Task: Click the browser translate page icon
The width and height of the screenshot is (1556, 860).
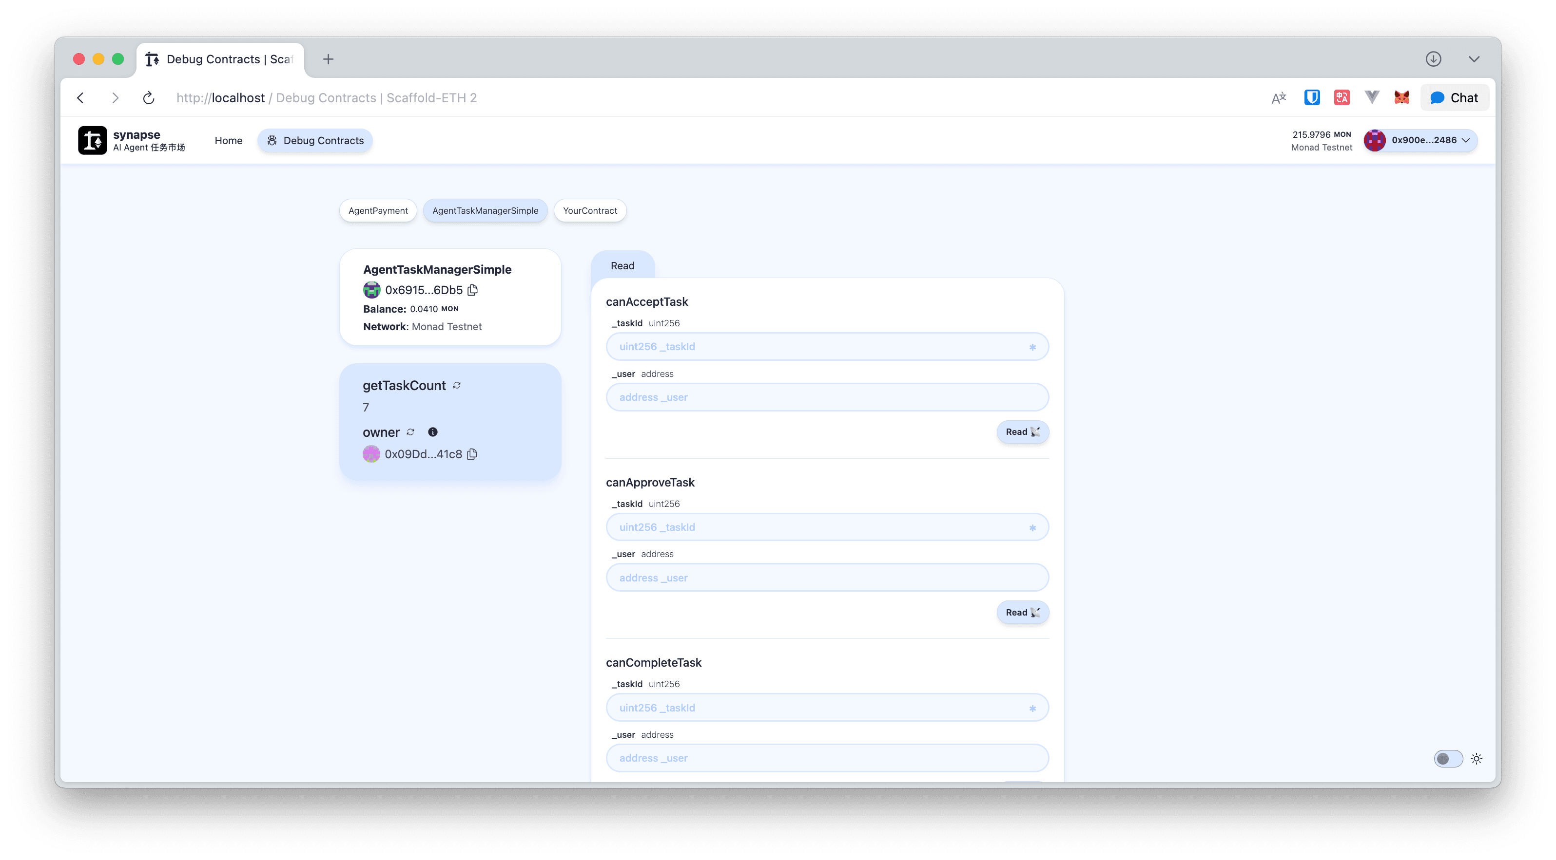Action: coord(1278,98)
